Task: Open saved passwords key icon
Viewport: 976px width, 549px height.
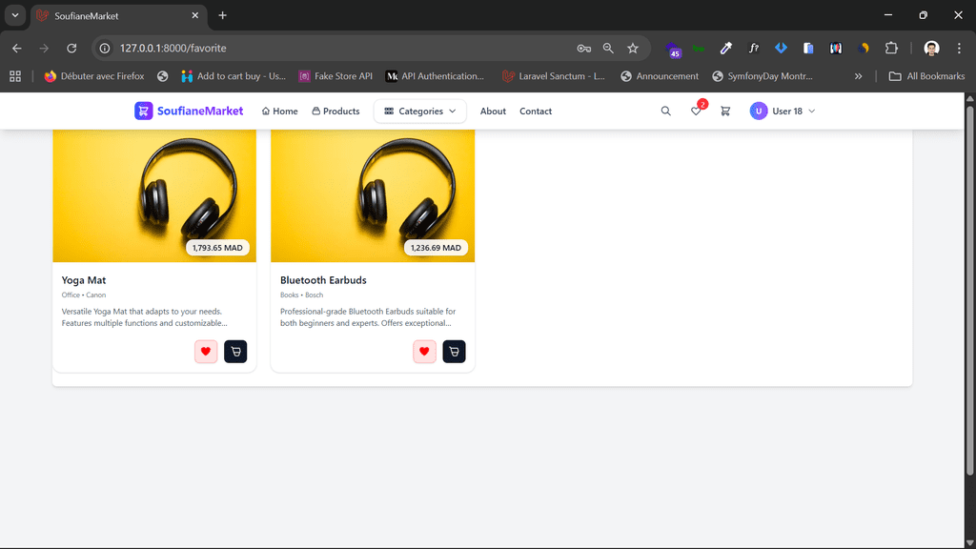Action: pyautogui.click(x=583, y=48)
